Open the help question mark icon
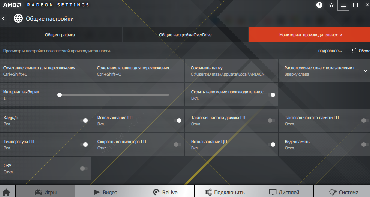The height and width of the screenshot is (197, 370). click(x=319, y=5)
